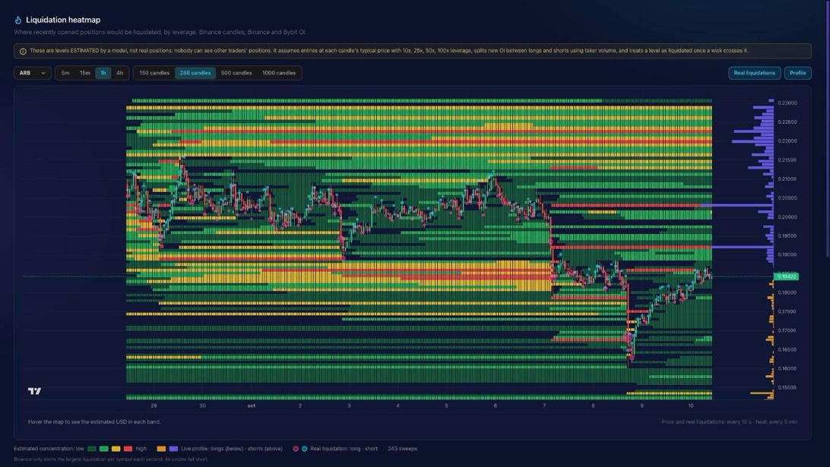
Task: Click the 0.23000 price axis label
Action: (787, 103)
